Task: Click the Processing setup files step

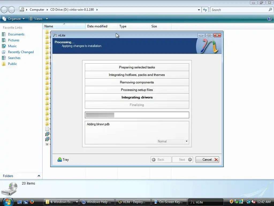Action: point(137,90)
